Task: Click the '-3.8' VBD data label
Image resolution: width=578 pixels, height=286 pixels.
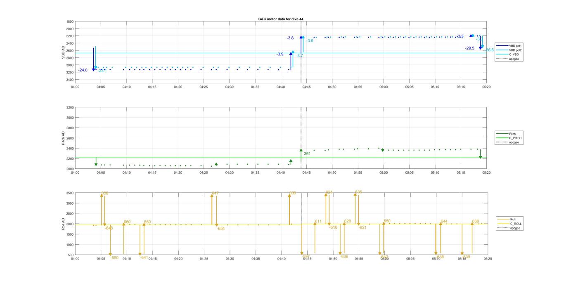Action: pyautogui.click(x=290, y=38)
